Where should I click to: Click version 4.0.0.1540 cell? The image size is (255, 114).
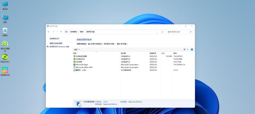(177, 62)
